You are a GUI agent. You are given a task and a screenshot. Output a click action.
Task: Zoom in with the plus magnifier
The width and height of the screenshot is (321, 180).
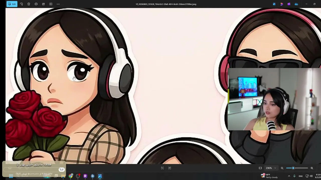tap(312, 168)
